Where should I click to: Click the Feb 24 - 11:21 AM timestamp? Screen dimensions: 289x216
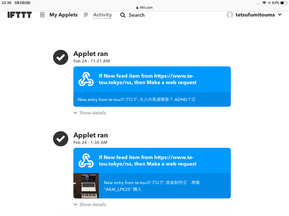pos(92,61)
